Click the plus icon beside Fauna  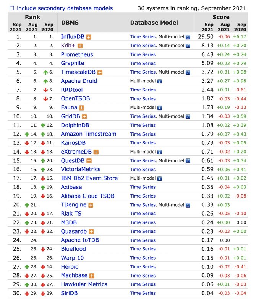coord(81,108)
